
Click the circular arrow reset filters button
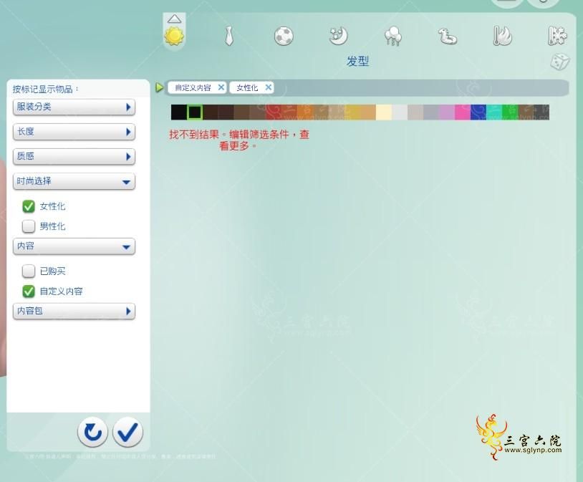(x=92, y=432)
